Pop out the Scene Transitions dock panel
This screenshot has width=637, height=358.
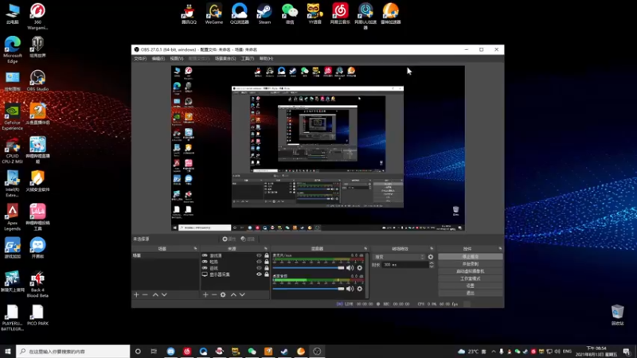click(x=432, y=248)
